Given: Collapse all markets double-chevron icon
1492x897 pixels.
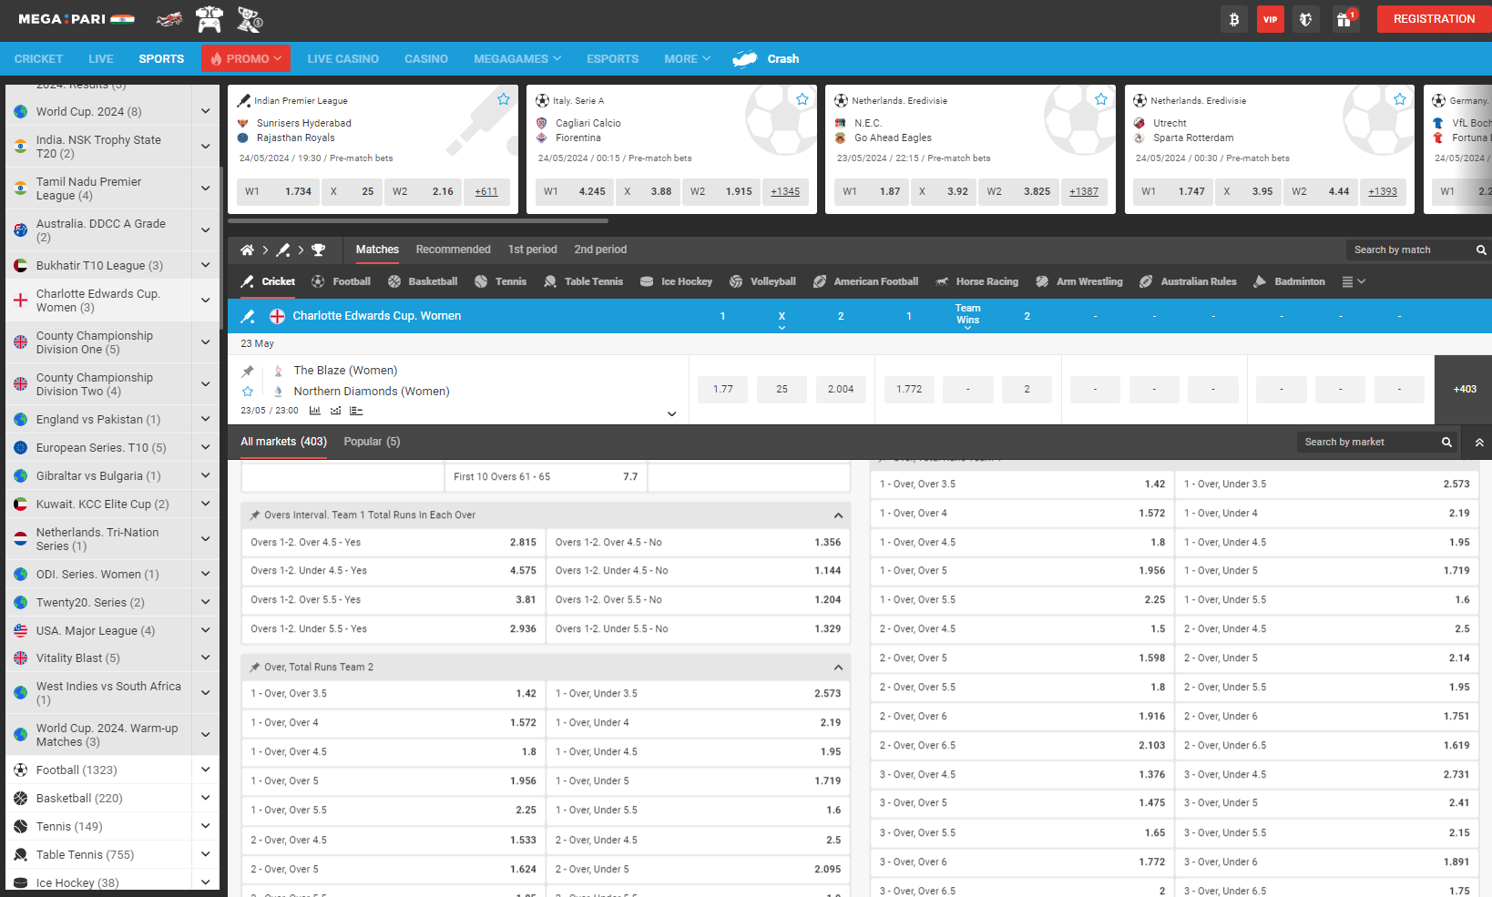Looking at the screenshot, I should tap(1479, 442).
